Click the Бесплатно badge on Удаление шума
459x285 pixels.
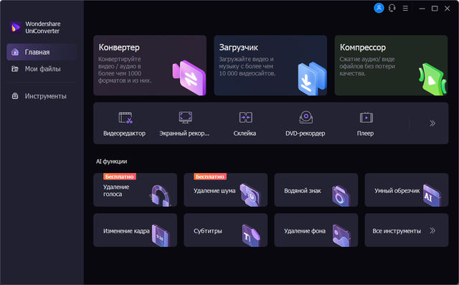pyautogui.click(x=210, y=177)
